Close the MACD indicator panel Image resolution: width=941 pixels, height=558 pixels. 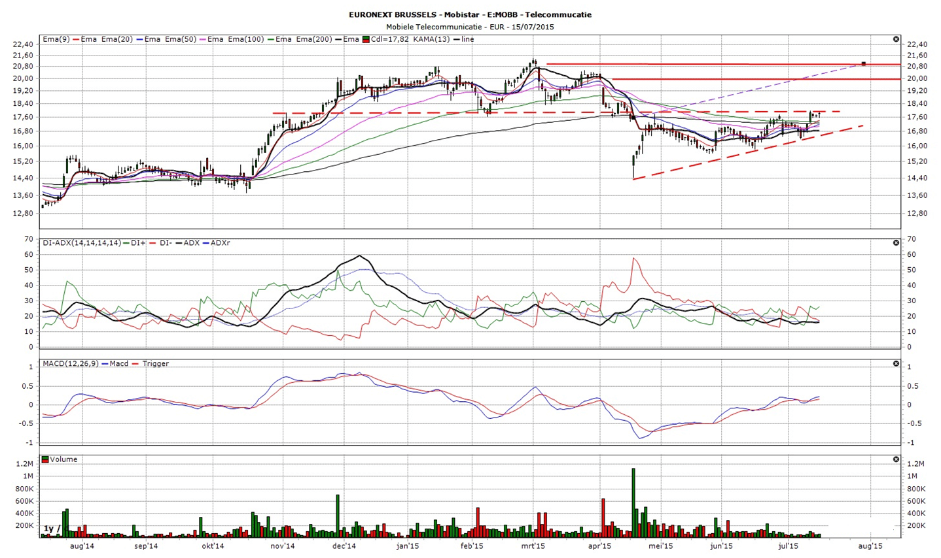[896, 364]
